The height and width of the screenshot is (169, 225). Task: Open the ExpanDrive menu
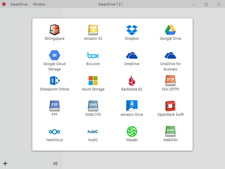19,4
